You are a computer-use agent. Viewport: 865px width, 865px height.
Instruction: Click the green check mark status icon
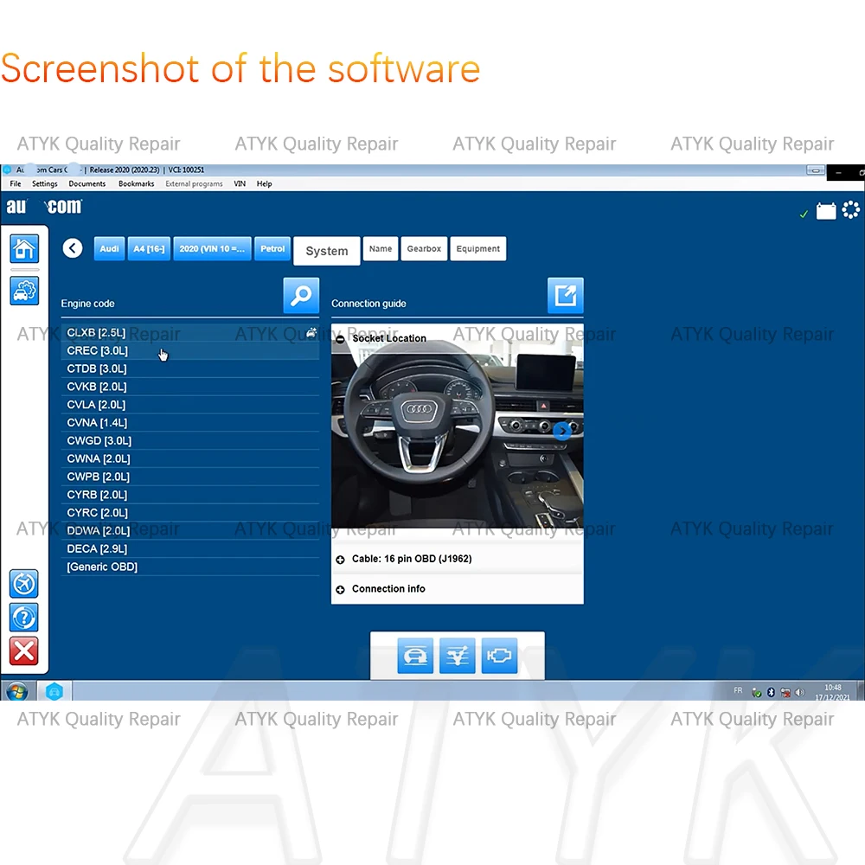point(804,214)
